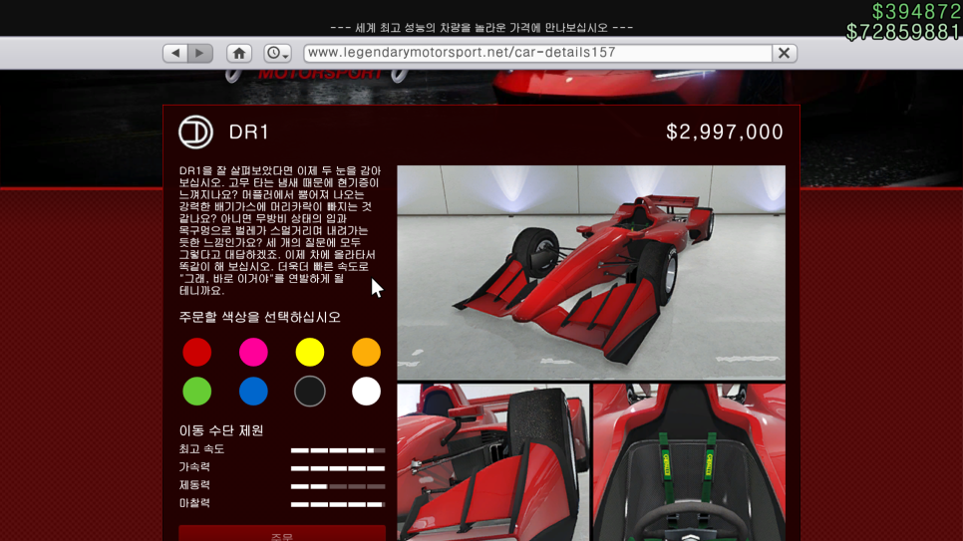Select the pink color swatch
Image resolution: width=963 pixels, height=541 pixels.
(253, 353)
